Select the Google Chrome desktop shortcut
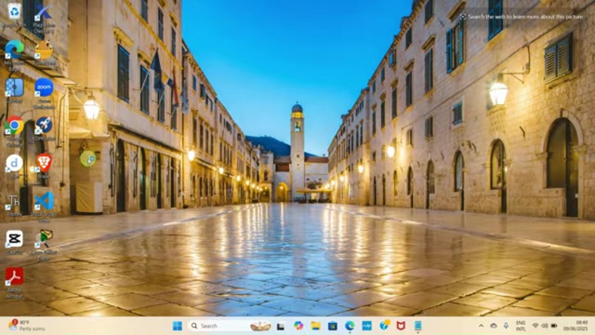595x335 pixels. click(x=14, y=126)
